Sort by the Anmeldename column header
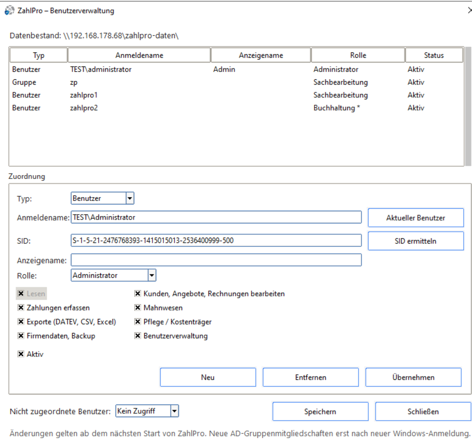The height and width of the screenshot is (445, 472). point(139,55)
